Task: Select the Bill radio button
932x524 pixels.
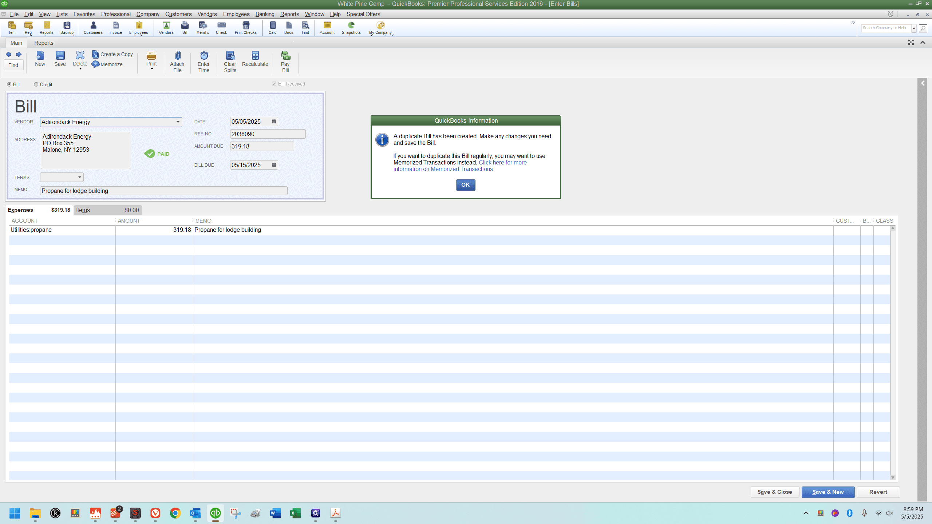Action: [9, 84]
